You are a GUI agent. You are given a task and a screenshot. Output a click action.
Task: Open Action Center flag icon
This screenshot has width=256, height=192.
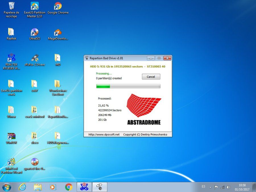click(216, 187)
